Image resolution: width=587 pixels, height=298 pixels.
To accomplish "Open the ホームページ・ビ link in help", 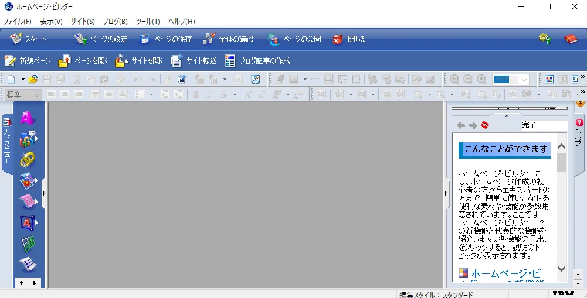I will (x=505, y=273).
